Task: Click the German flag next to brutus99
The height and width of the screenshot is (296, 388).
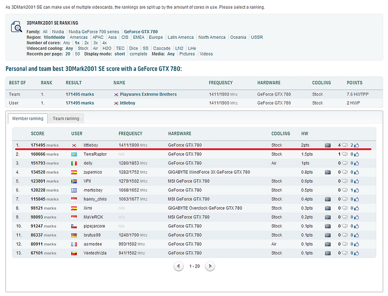Action: tap(74, 236)
